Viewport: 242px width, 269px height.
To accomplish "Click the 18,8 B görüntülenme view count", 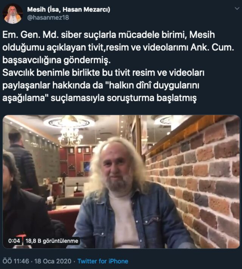I will point(52,241).
